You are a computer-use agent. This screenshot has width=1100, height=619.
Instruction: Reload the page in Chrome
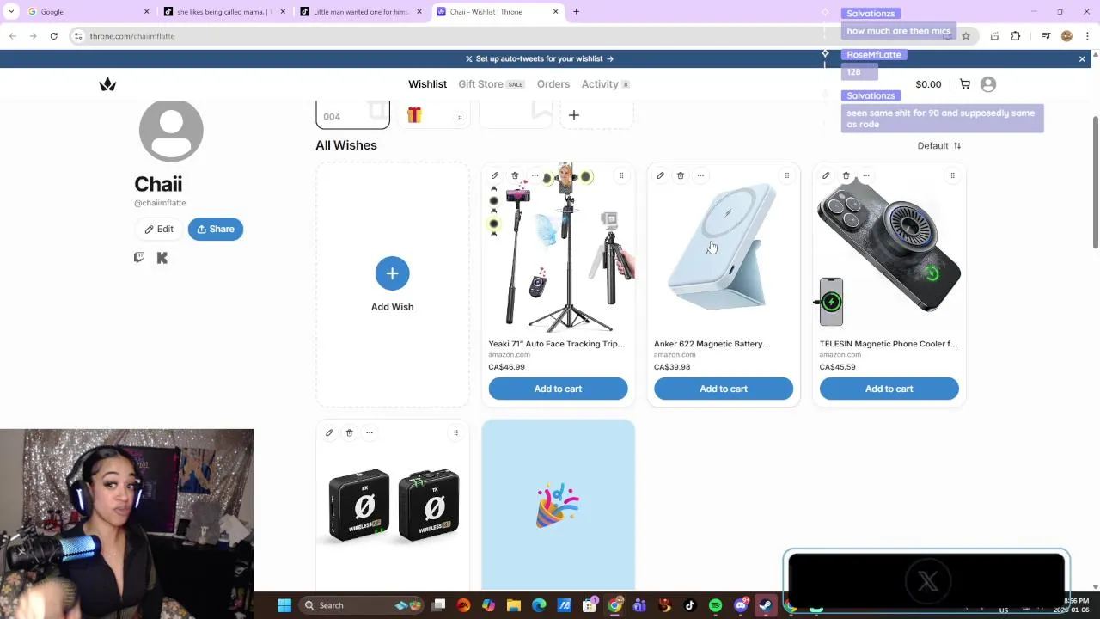(53, 36)
